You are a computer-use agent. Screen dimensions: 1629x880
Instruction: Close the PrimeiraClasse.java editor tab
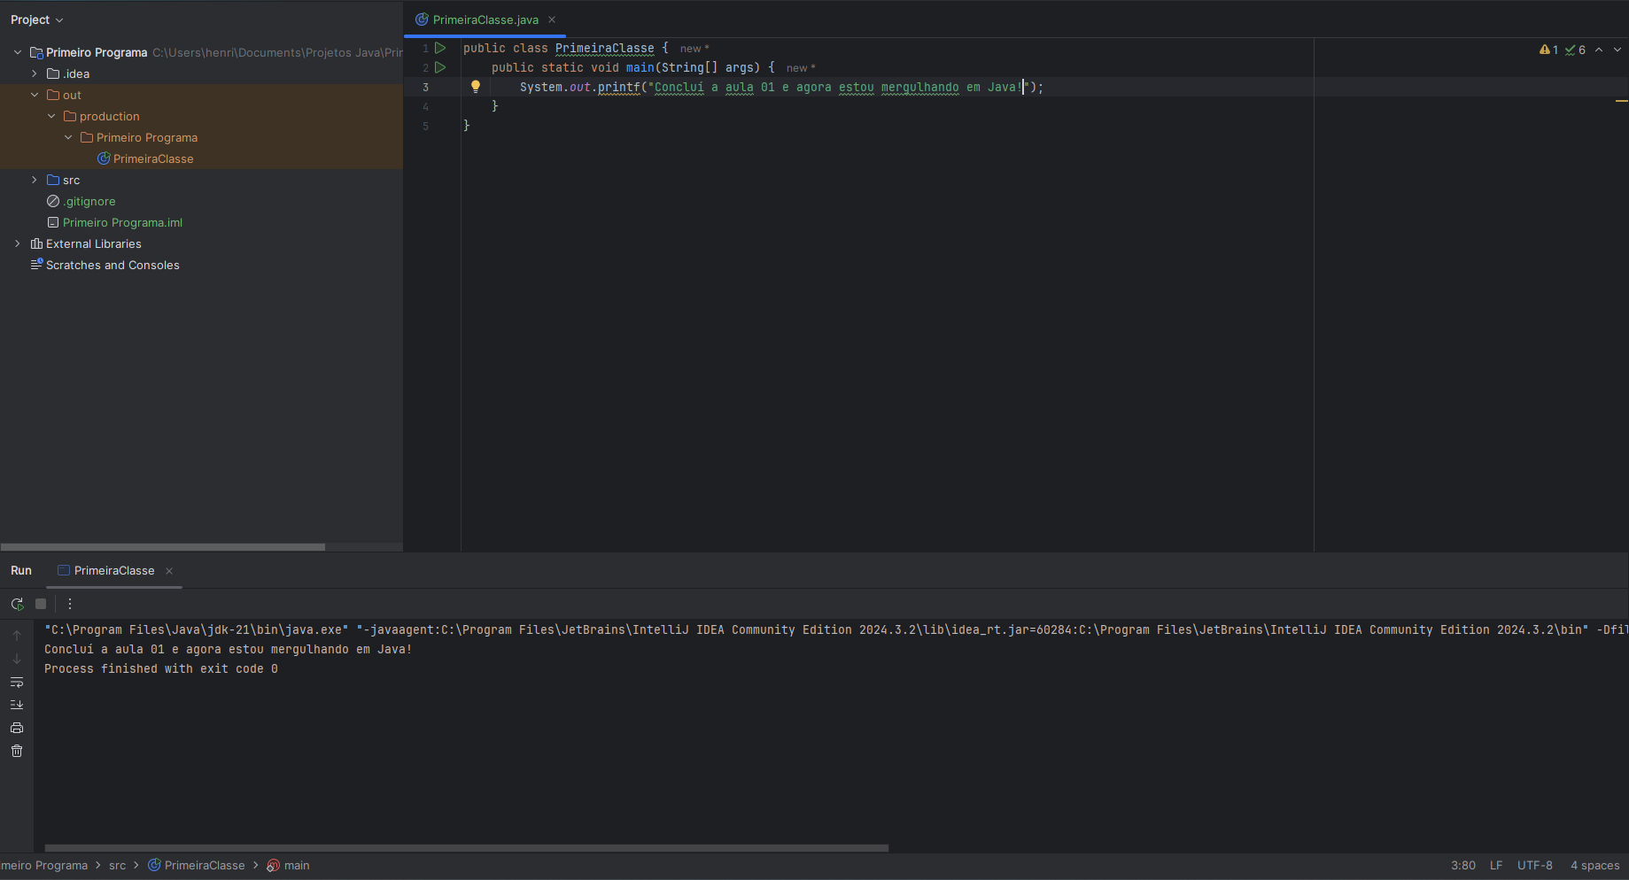(x=552, y=19)
